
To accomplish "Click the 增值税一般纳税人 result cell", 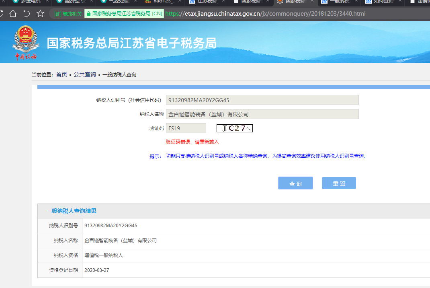I will pos(104,255).
